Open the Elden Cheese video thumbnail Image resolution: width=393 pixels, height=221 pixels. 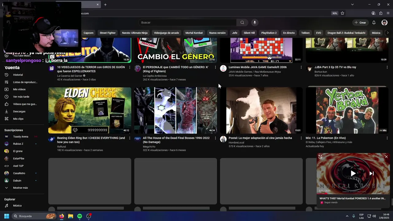coord(90,110)
